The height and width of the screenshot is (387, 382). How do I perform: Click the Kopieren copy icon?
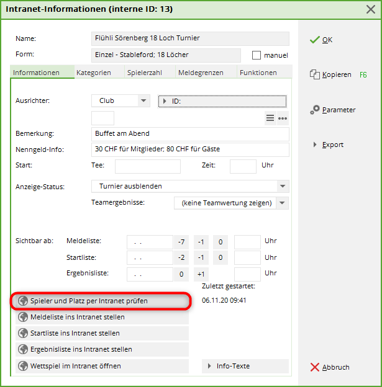(315, 74)
